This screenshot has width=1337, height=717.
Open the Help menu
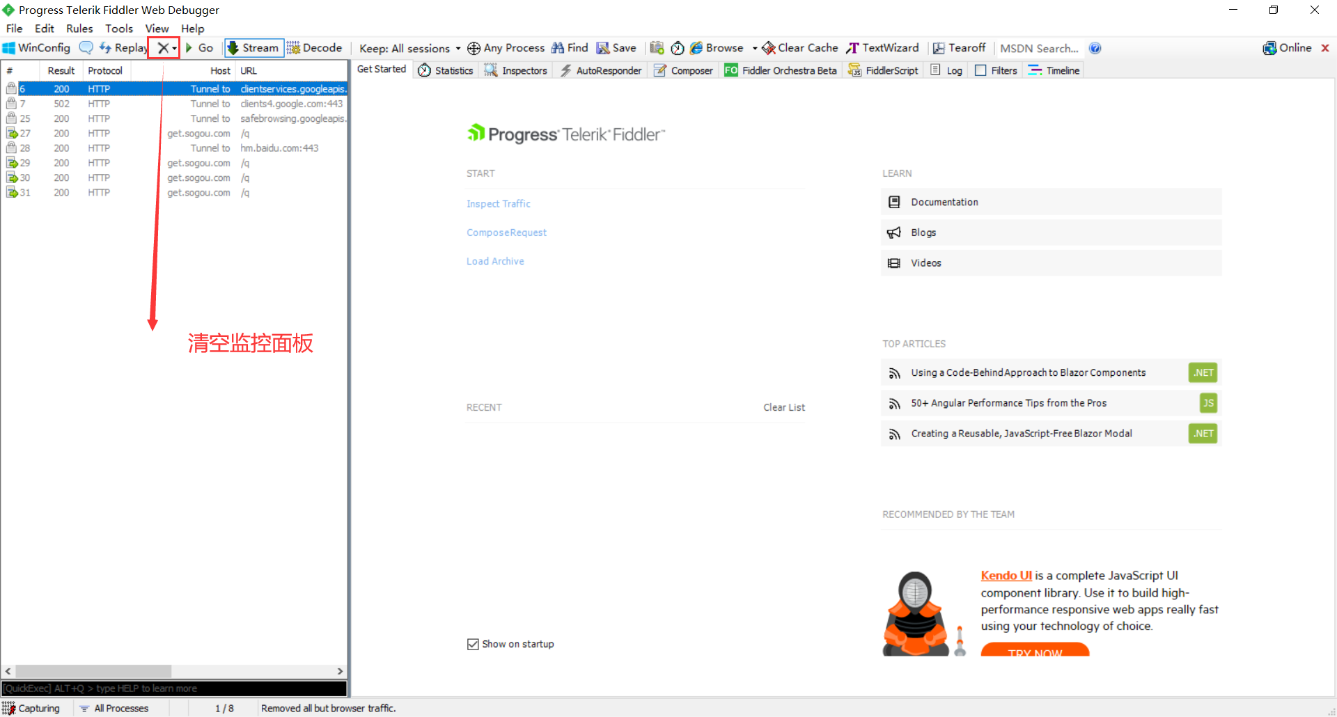coord(193,29)
